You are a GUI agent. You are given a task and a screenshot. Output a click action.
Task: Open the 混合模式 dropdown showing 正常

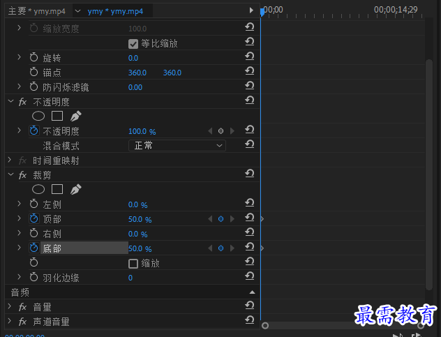[177, 146]
